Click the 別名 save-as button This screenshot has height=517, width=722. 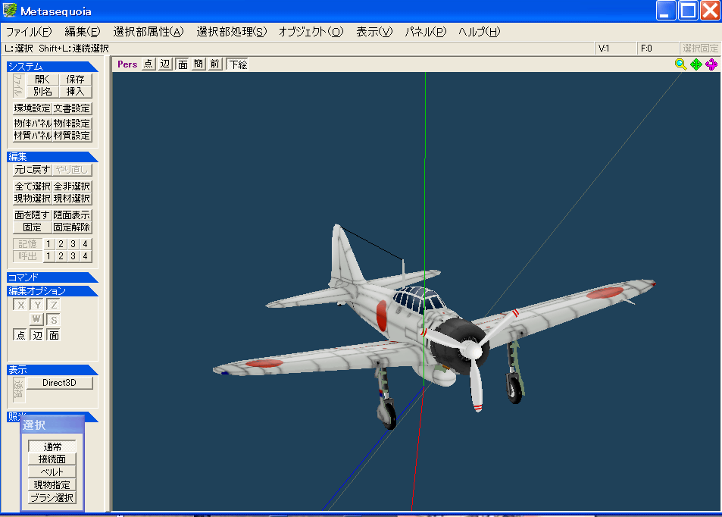click(42, 91)
